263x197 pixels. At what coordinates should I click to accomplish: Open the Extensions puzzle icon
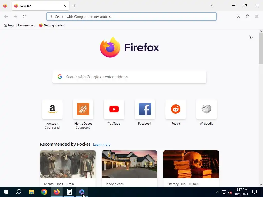(248, 16)
